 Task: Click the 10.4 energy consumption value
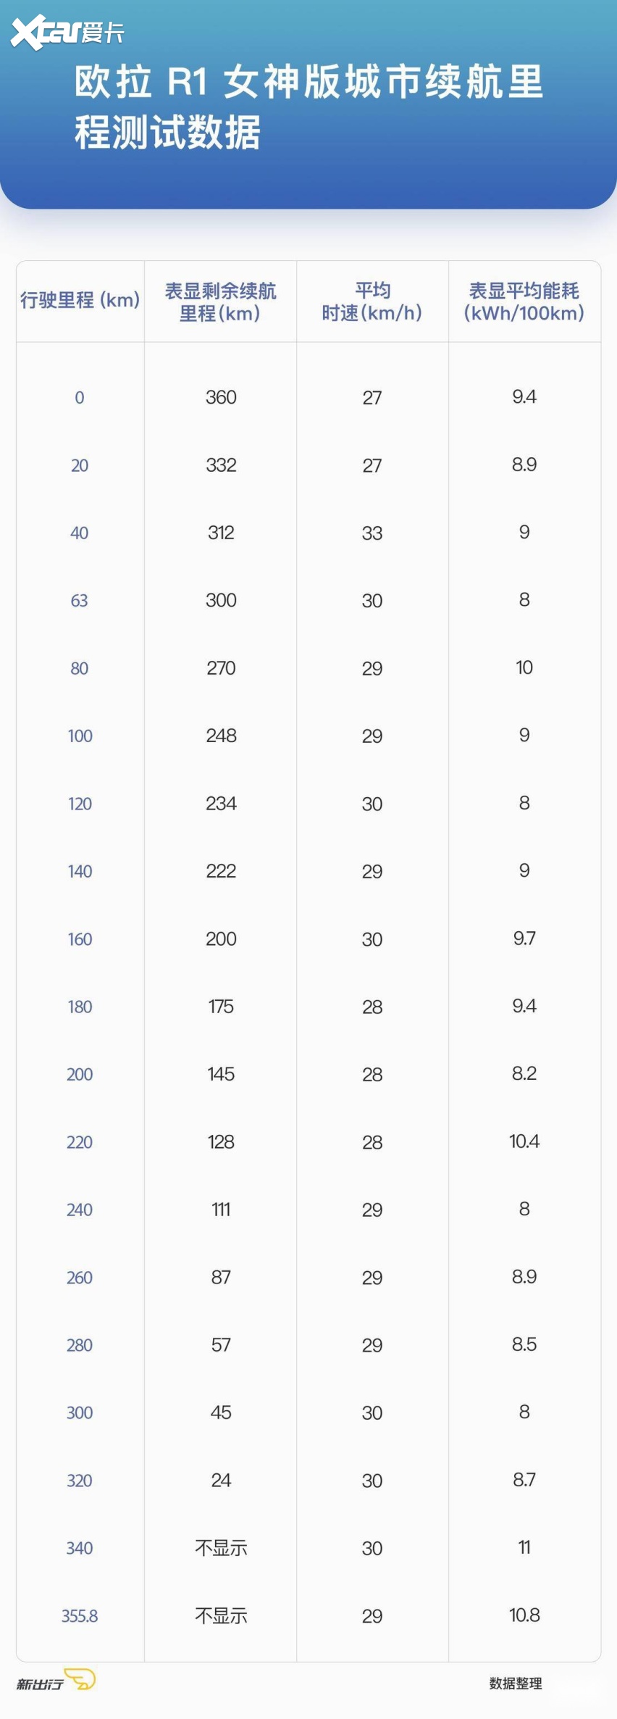click(524, 1141)
